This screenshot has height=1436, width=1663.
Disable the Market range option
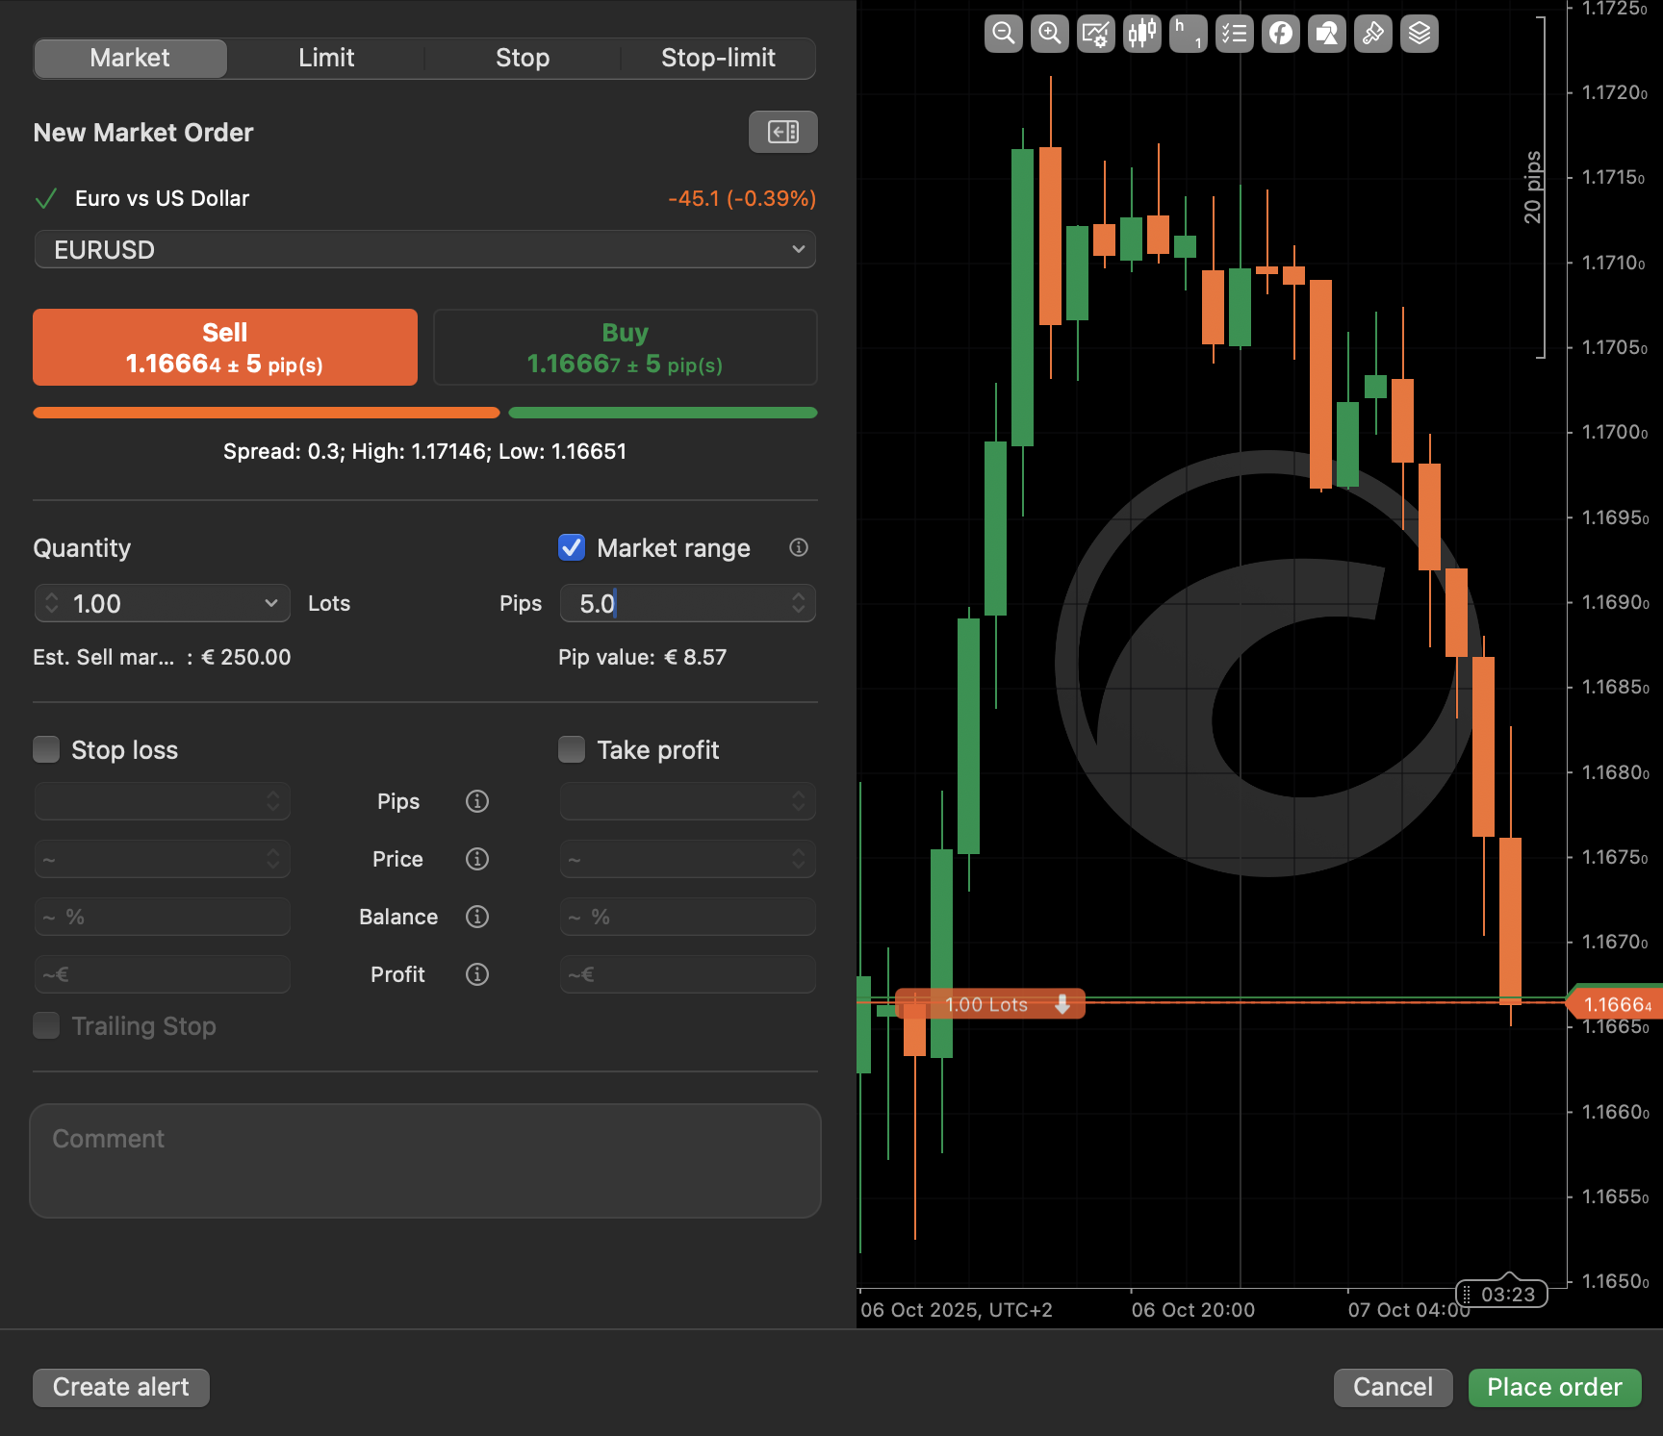tap(572, 547)
